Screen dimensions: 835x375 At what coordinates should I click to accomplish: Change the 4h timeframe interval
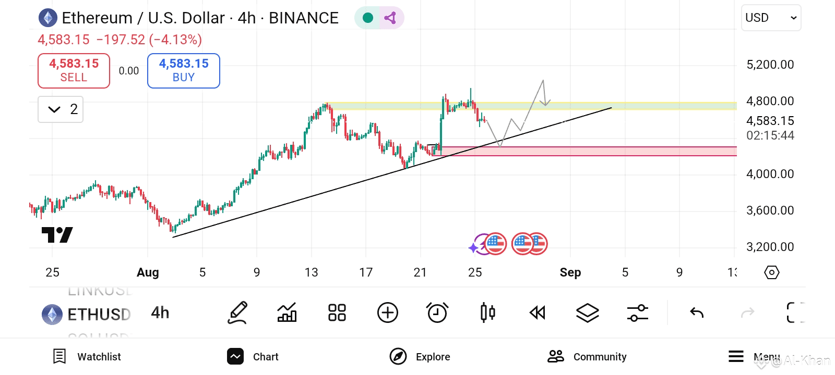(x=160, y=313)
